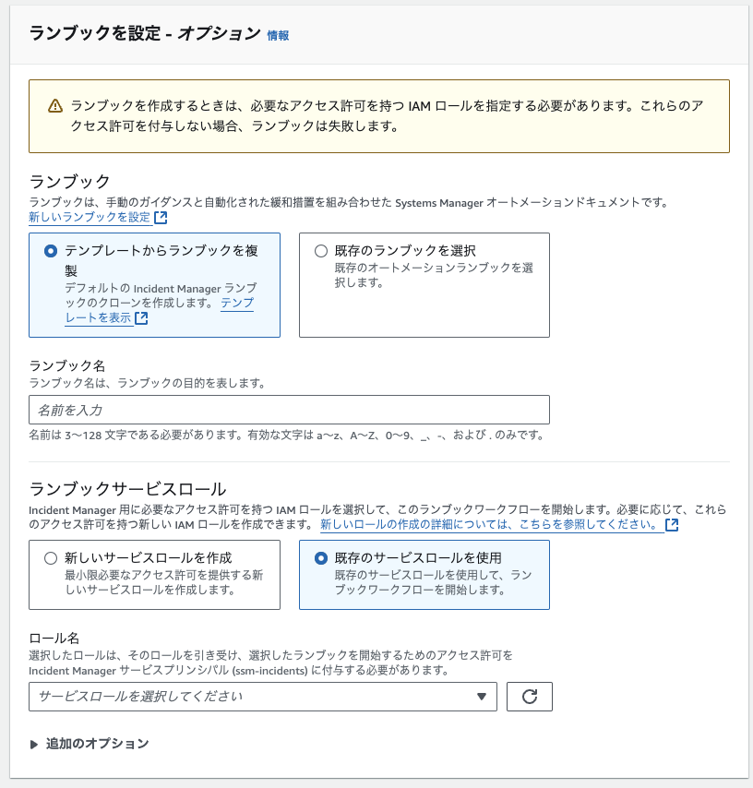
Task: Select 新しいサービスロールを作成 radio button
Action: 51,558
